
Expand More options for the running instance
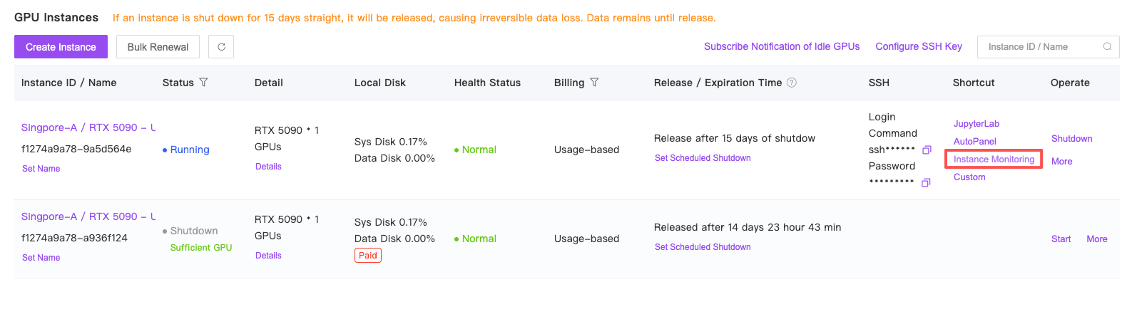click(x=1061, y=162)
